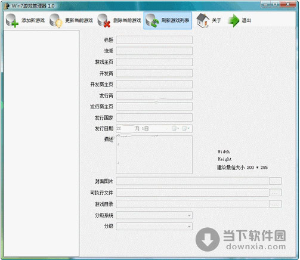
Task: Click the 添加新游戏 database-plus icon
Action: pos(12,21)
